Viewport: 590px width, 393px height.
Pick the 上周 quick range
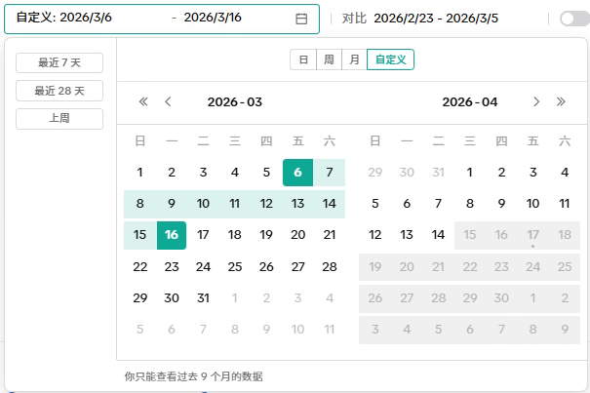point(59,118)
